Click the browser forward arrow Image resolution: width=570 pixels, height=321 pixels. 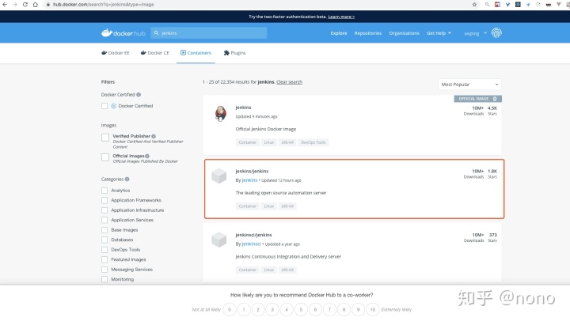15,5
